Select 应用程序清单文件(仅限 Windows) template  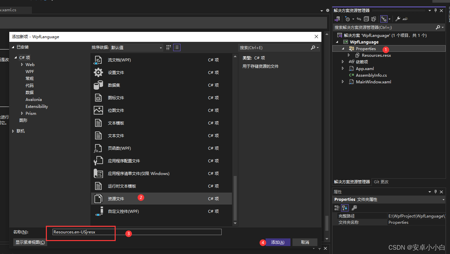pos(161,173)
